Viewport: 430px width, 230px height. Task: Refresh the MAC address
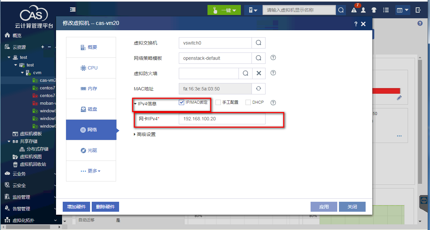(x=259, y=89)
